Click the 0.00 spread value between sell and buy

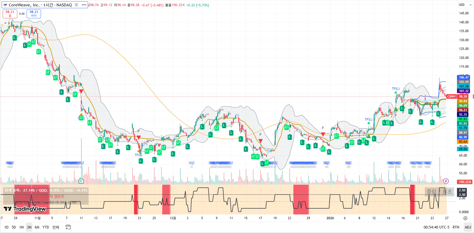coord(22,14)
